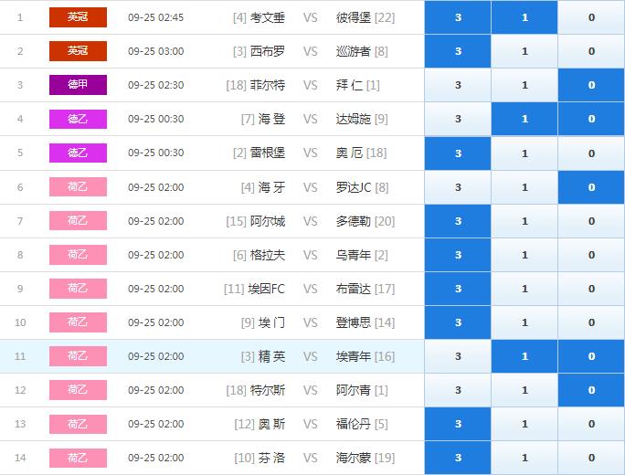Click kickoff time 09-25 02:45
The width and height of the screenshot is (625, 475).
coord(156,17)
